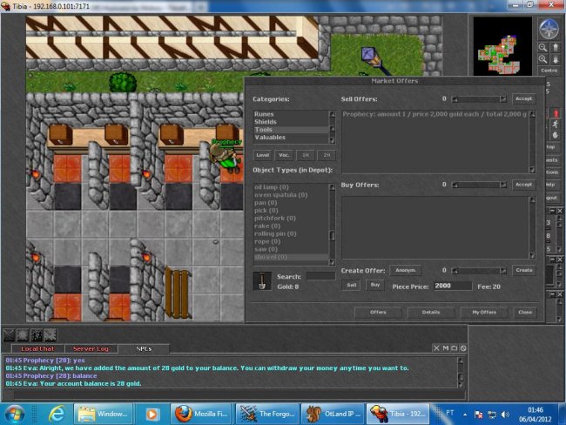Screen dimensions: 566x425
Task: Click the first crossed-swords icon above the chat
Action: coord(9,335)
